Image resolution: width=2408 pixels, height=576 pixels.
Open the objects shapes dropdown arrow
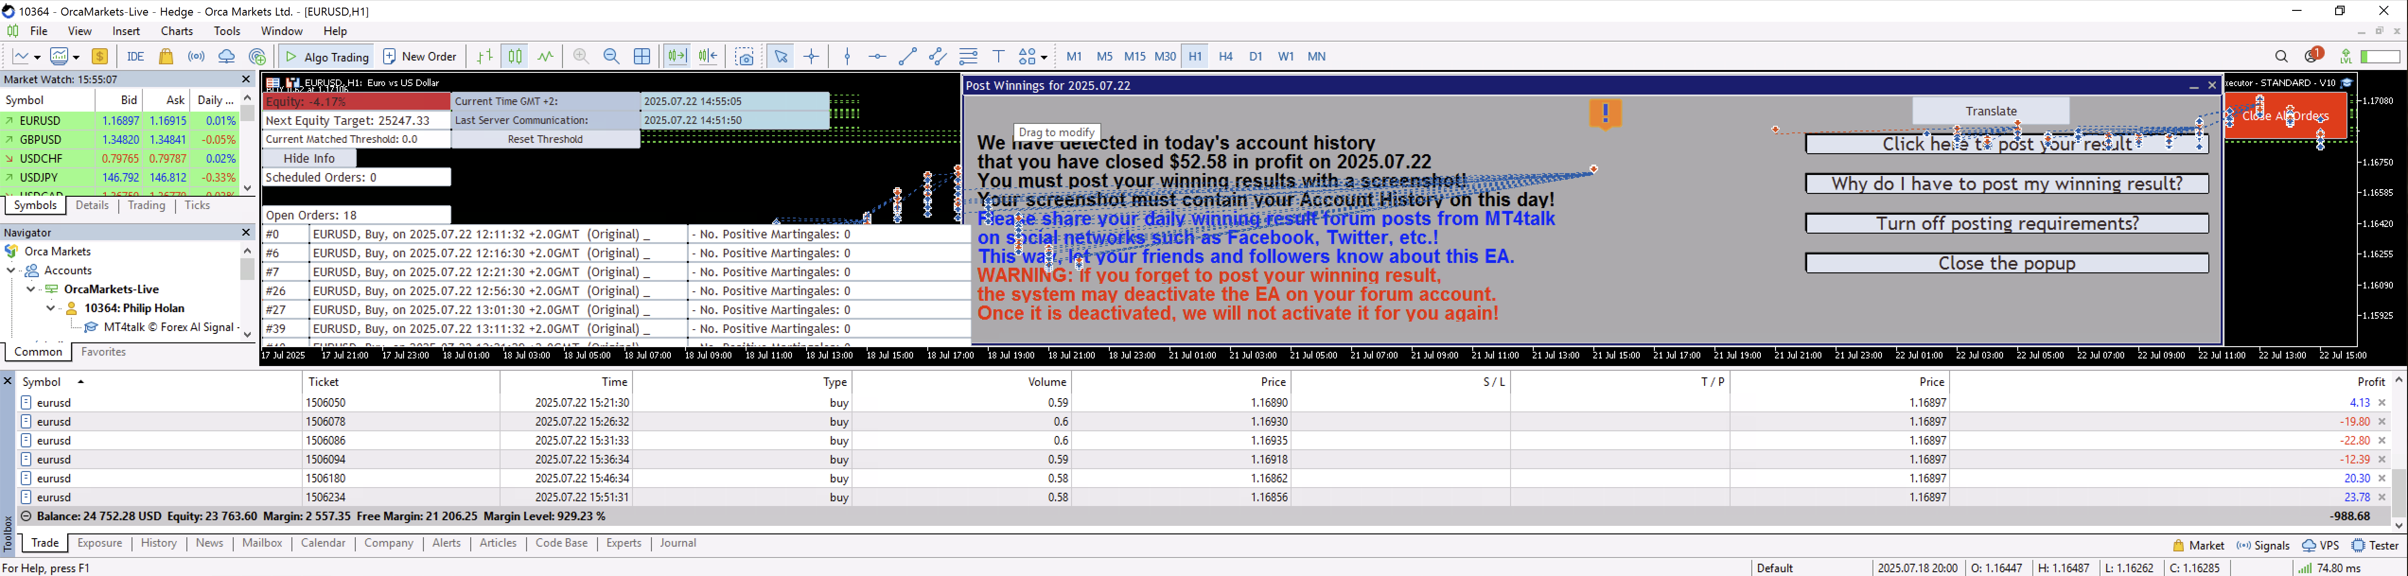coord(1043,58)
